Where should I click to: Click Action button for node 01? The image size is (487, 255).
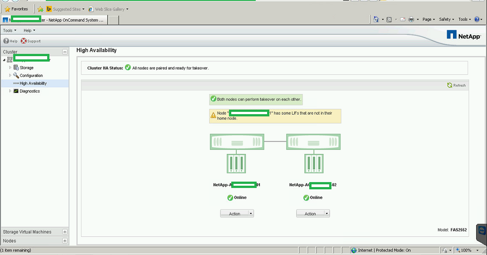click(x=234, y=213)
